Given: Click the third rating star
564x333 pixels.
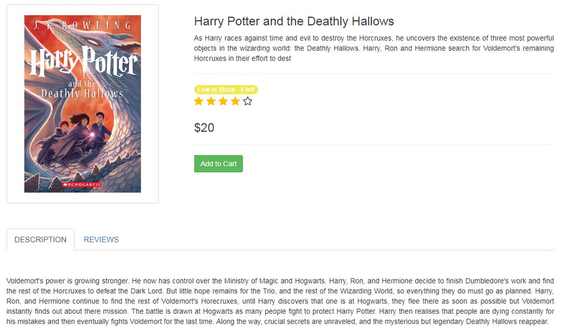Looking at the screenshot, I should [x=224, y=101].
